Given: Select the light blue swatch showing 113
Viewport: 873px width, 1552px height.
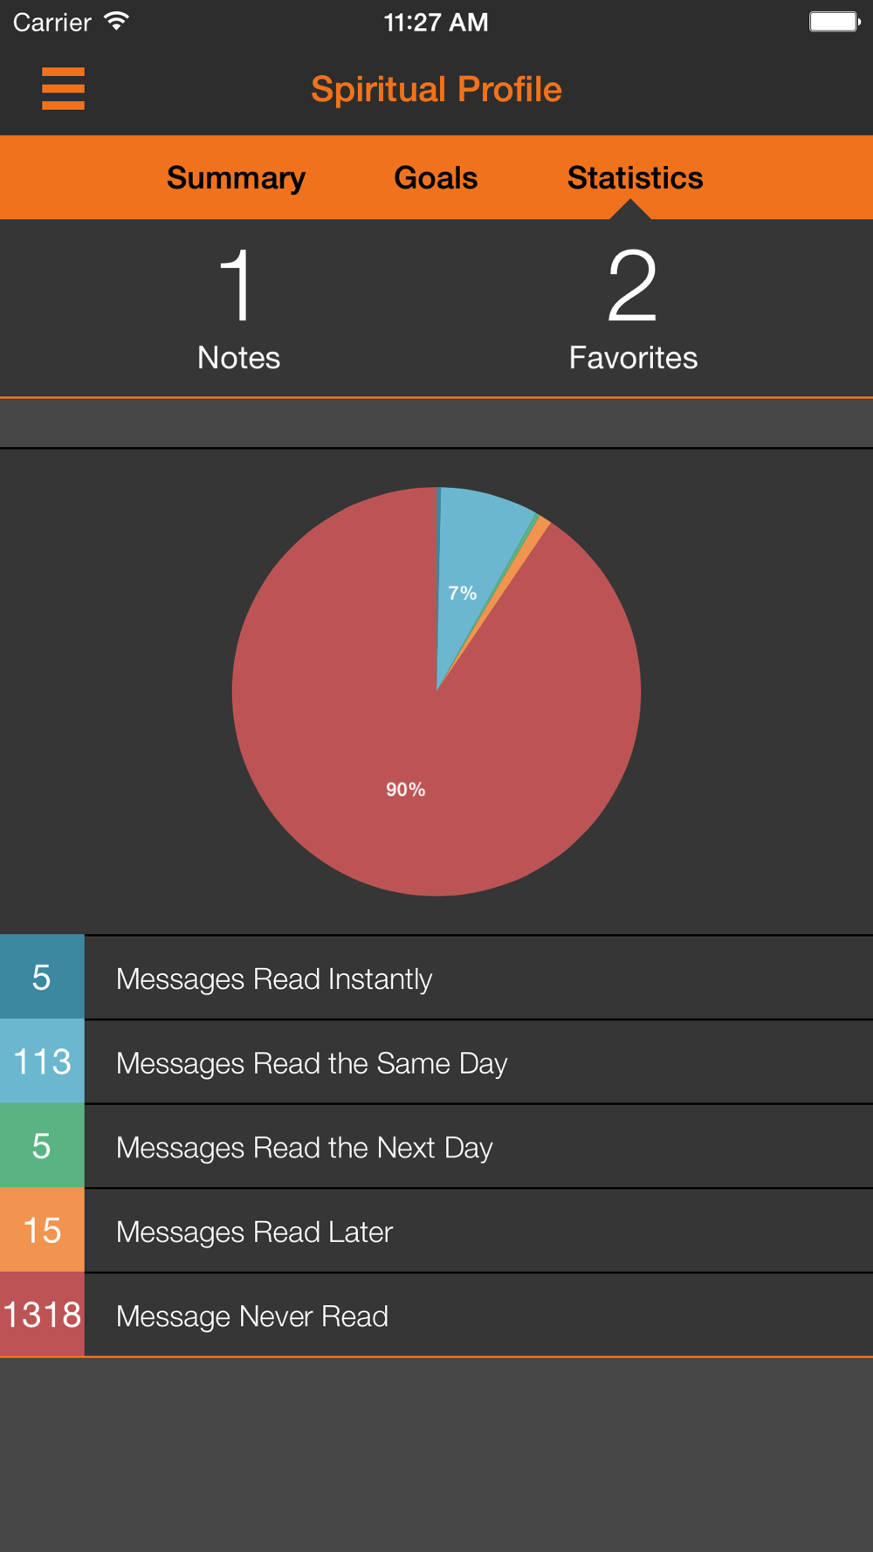Looking at the screenshot, I should point(42,1061).
